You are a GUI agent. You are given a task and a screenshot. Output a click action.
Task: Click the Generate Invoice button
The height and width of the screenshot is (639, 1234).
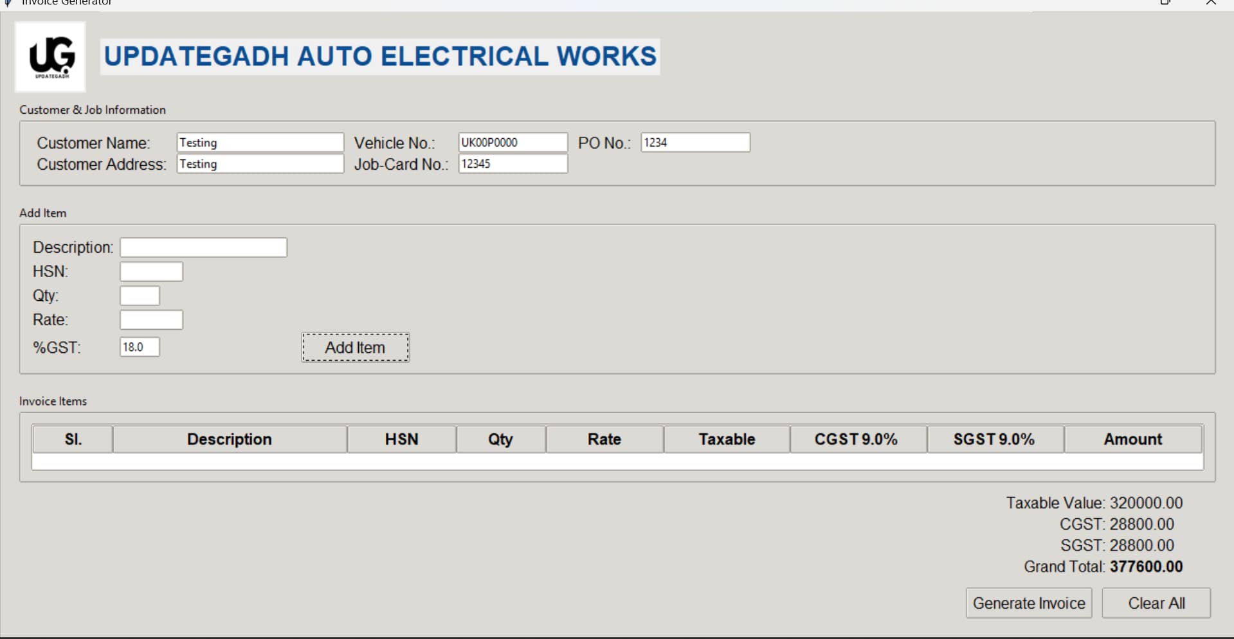[x=1028, y=603]
